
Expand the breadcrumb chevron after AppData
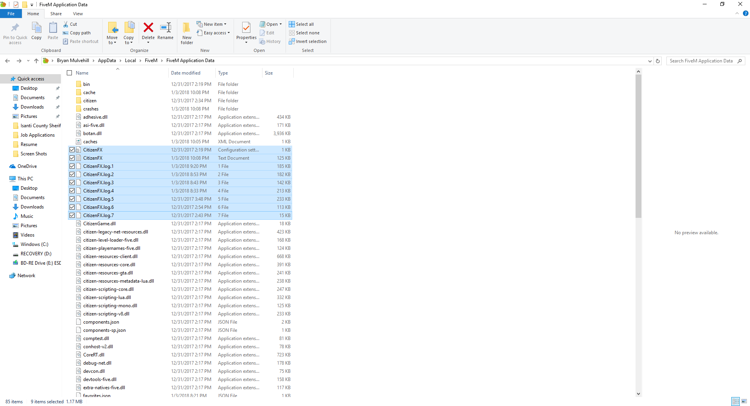pos(120,61)
